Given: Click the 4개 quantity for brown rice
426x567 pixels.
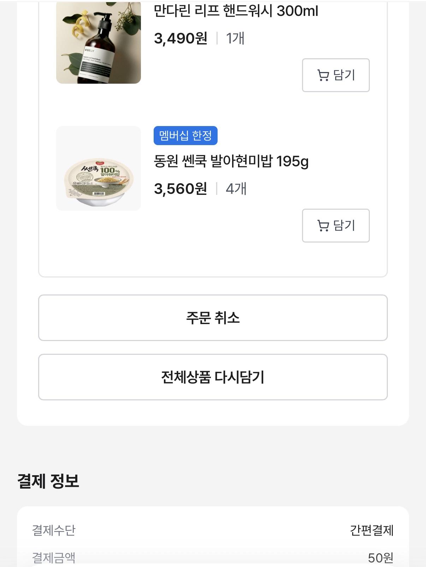Looking at the screenshot, I should coord(236,189).
